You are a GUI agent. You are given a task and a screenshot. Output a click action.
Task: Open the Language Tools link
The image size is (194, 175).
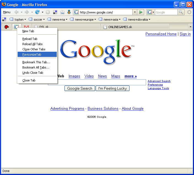[158, 88]
